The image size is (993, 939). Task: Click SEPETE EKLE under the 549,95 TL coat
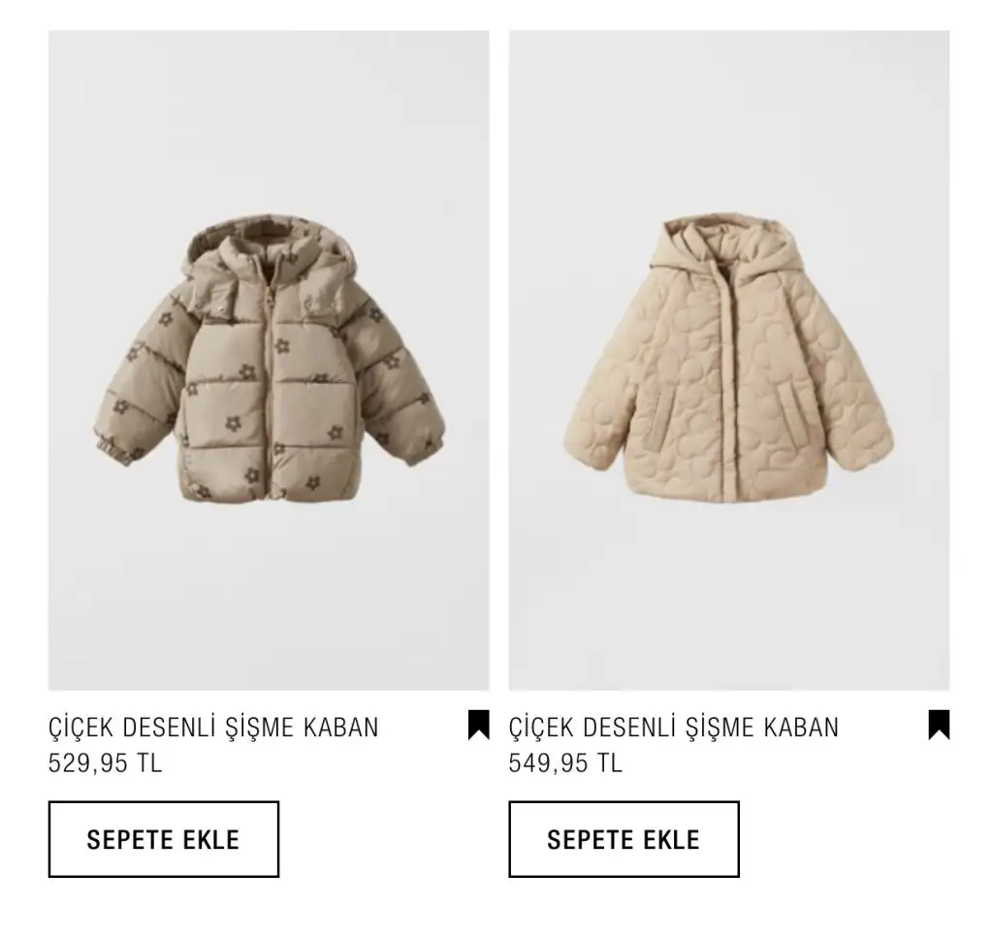(x=624, y=839)
